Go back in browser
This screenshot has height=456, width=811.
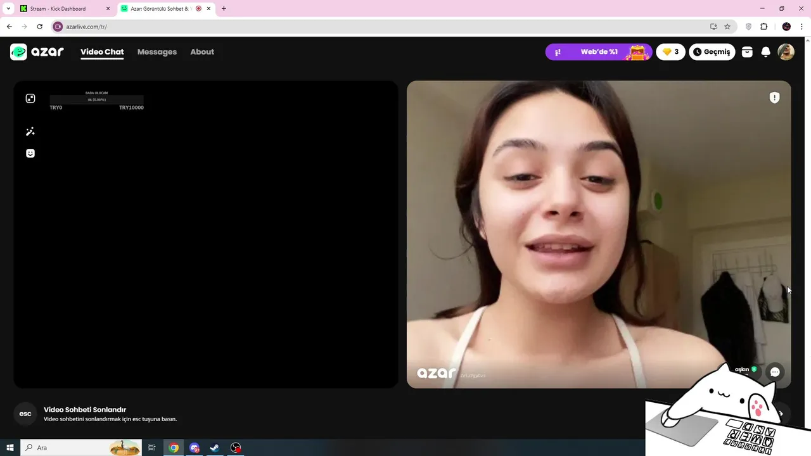click(x=9, y=27)
